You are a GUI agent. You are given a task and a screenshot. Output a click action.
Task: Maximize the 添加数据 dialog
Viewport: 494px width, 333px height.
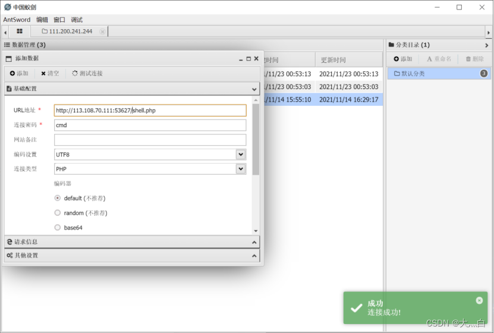(x=248, y=59)
